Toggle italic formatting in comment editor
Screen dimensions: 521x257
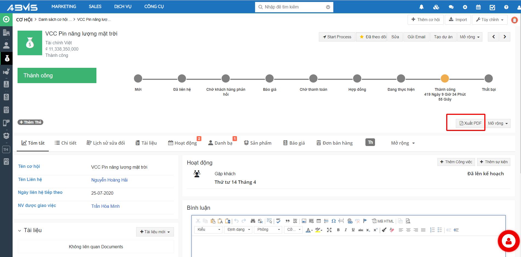click(346, 230)
